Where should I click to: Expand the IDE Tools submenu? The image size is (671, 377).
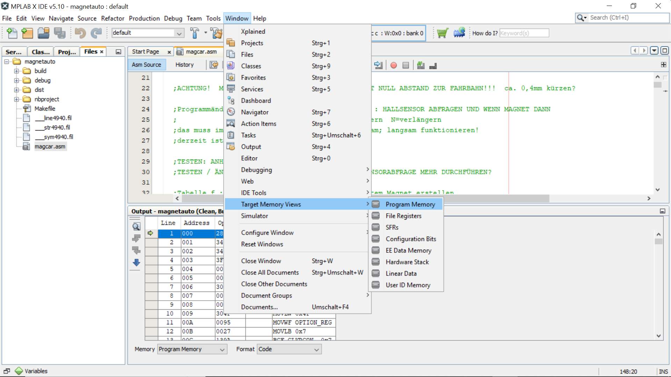click(297, 193)
